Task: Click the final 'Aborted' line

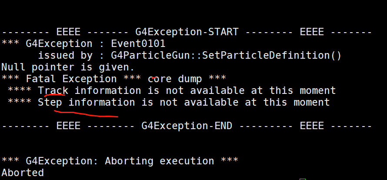Action: [x=23, y=173]
